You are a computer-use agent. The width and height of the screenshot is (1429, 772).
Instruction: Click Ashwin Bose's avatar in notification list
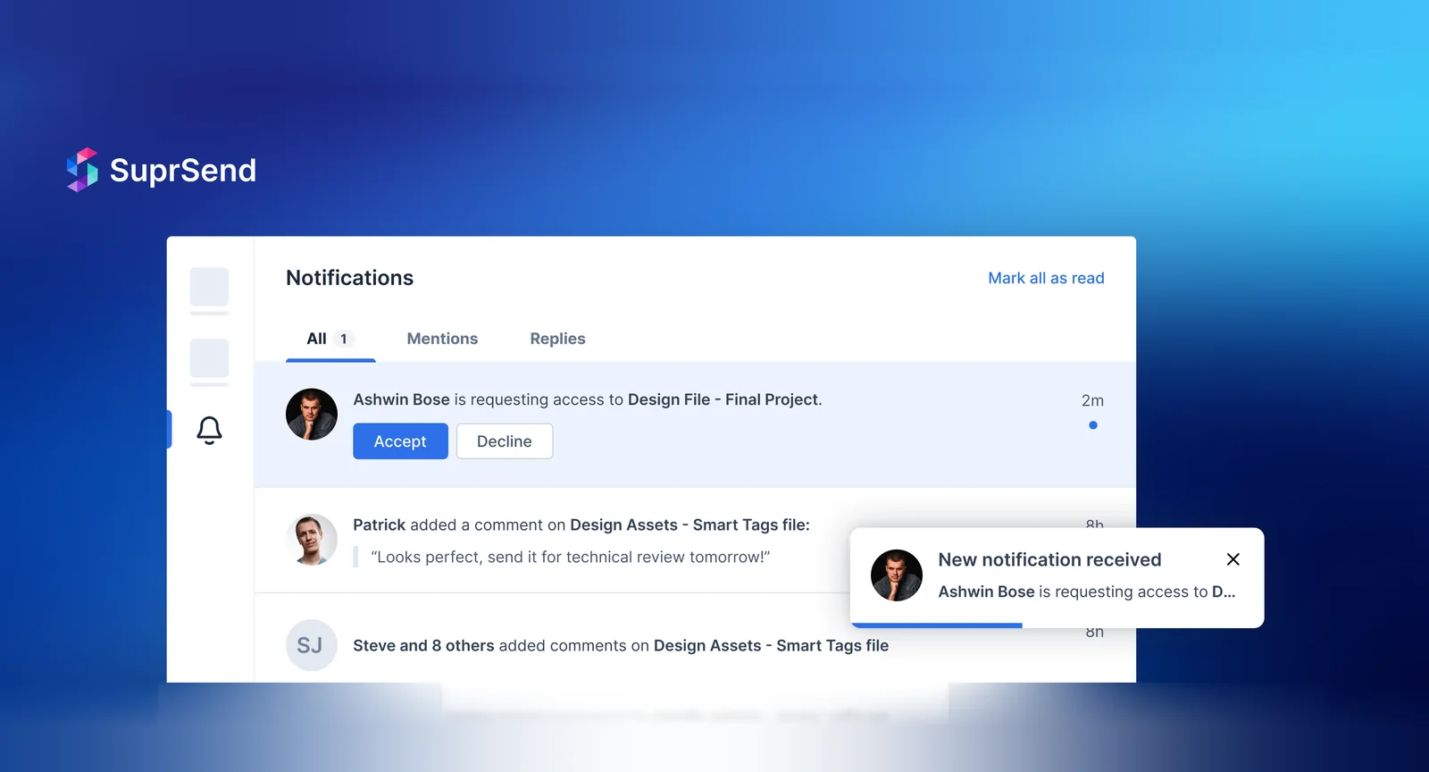[x=312, y=415]
